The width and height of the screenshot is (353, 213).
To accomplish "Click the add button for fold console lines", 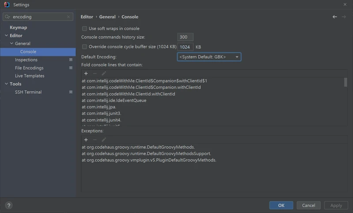I will click(x=86, y=73).
